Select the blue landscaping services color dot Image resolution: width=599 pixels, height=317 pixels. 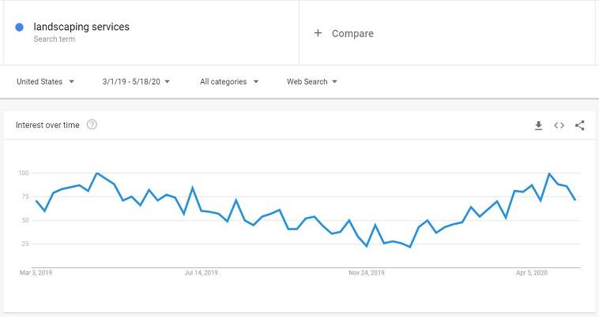click(x=19, y=27)
